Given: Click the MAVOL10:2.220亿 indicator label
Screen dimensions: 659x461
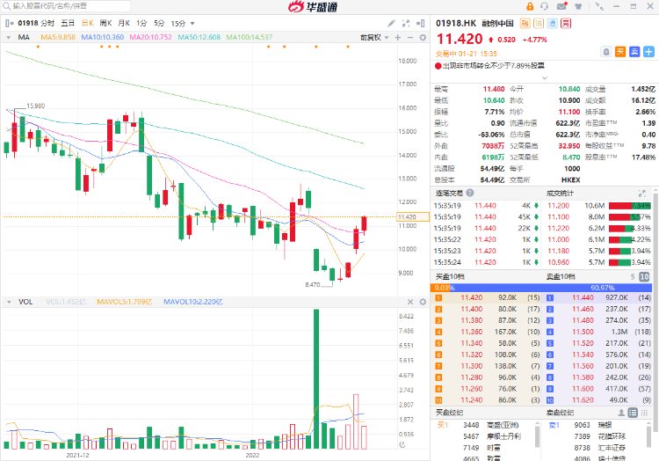Looking at the screenshot, I should pos(193,302).
